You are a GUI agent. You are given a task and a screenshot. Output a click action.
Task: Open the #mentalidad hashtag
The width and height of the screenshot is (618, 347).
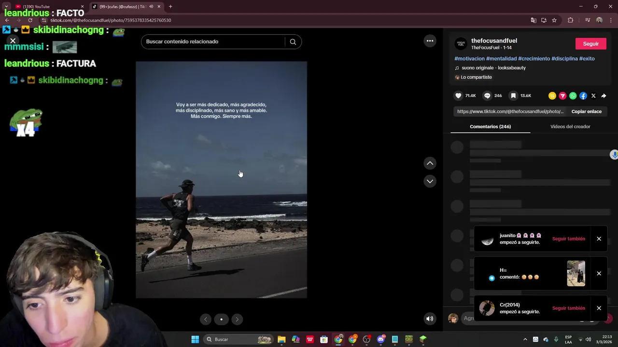click(x=501, y=58)
